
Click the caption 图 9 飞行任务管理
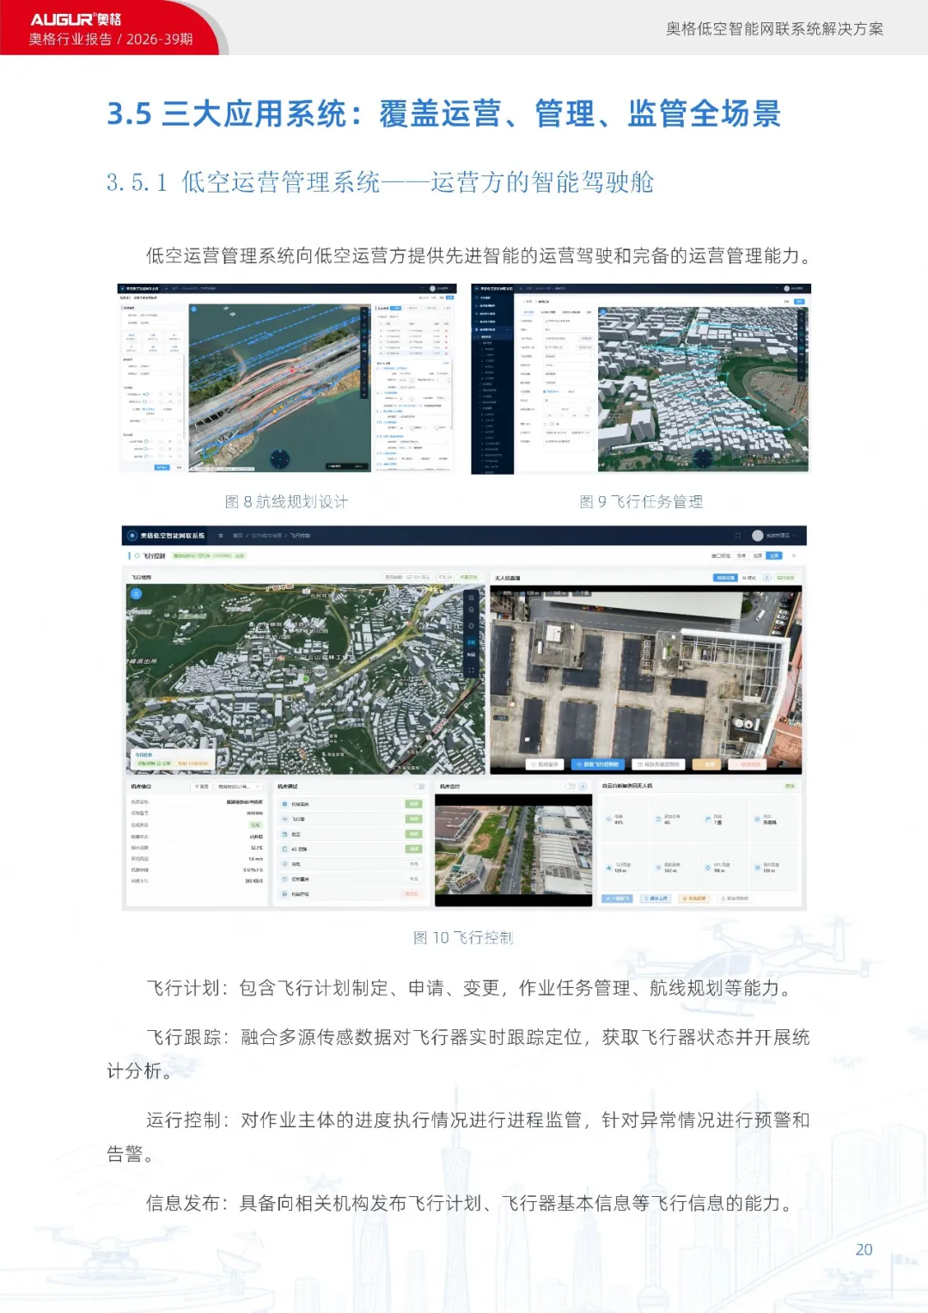(641, 501)
